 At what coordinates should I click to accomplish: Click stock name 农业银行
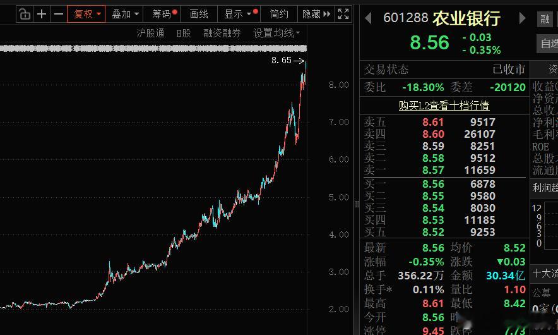[x=466, y=18]
